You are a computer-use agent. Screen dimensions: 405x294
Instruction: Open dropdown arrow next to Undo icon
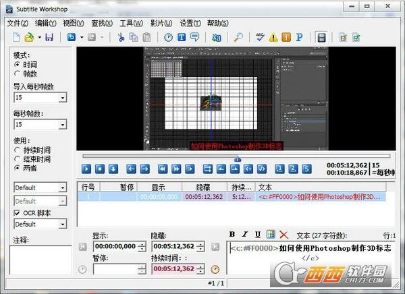coord(82,38)
